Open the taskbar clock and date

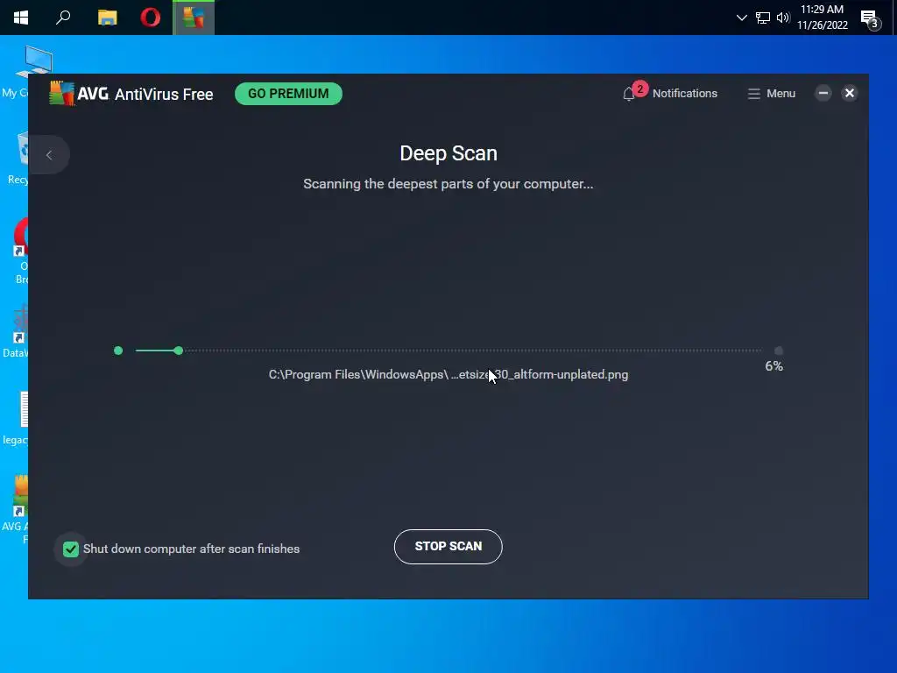(822, 18)
